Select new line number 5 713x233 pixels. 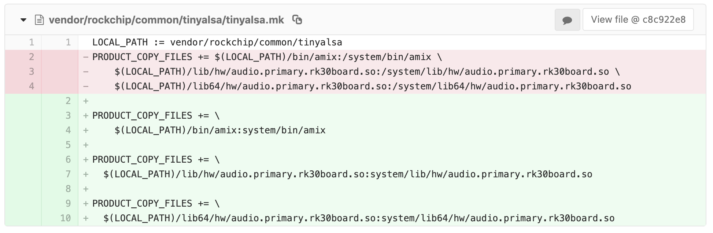[68, 145]
